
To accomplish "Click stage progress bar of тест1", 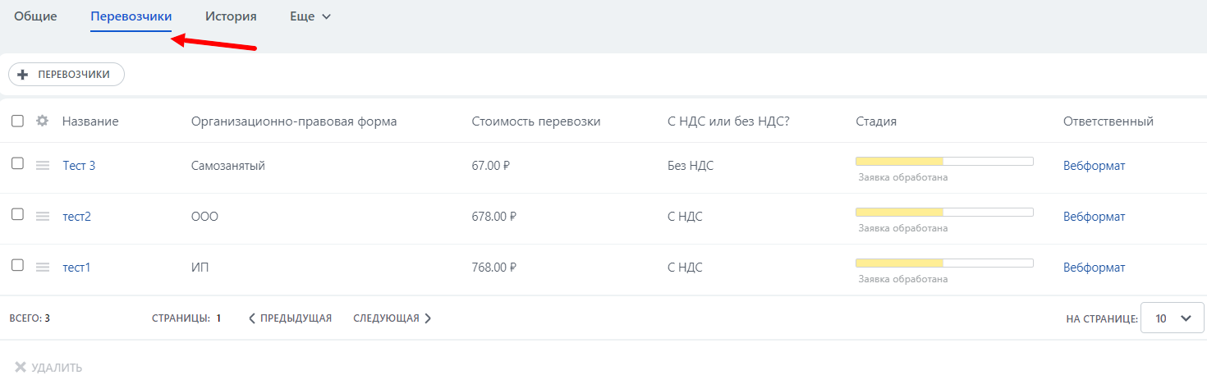I will [x=944, y=263].
